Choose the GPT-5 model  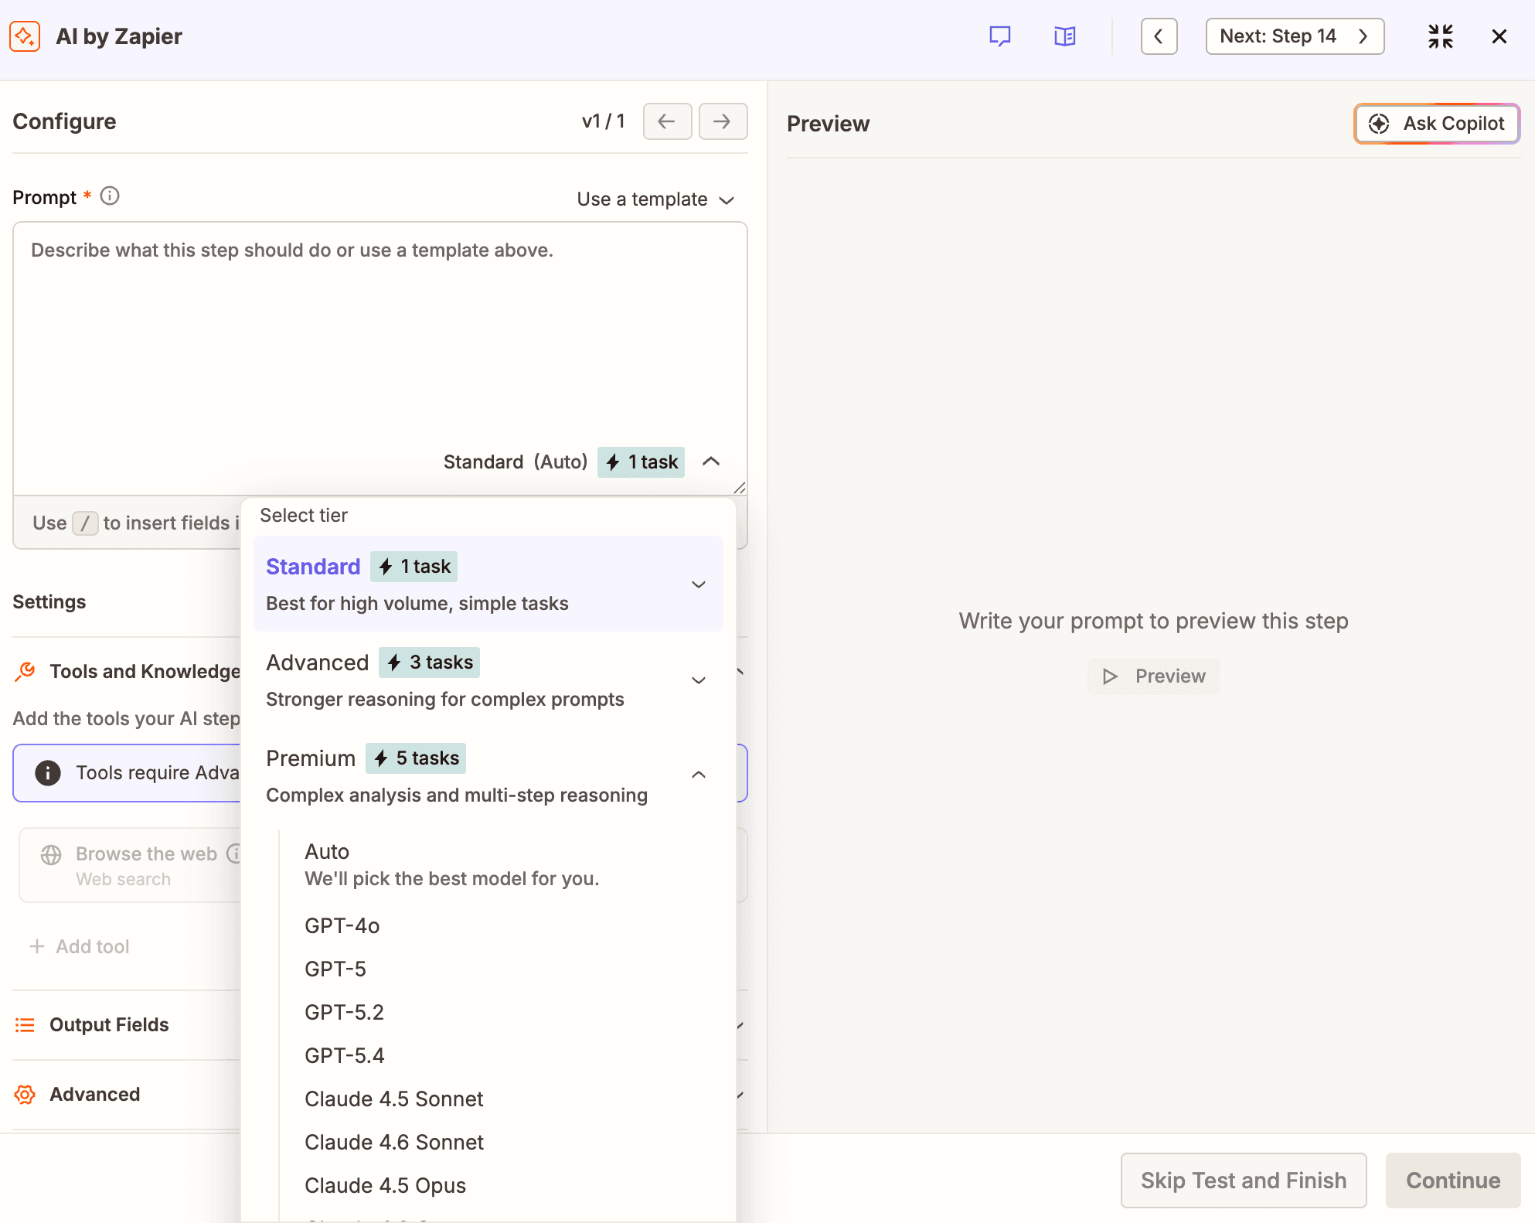[335, 969]
